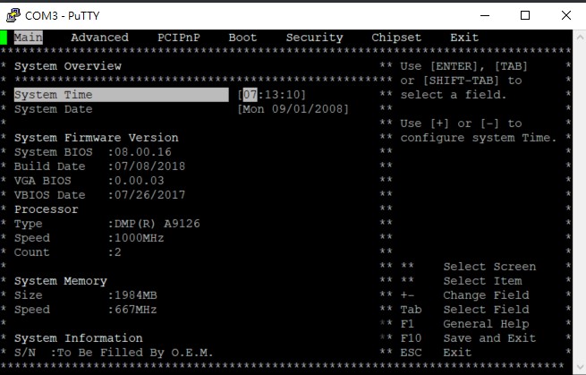Click the System Overview heading
This screenshot has width=586, height=375.
[x=68, y=66]
